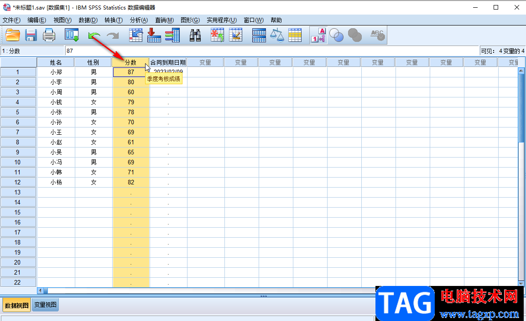Image resolution: width=526 pixels, height=321 pixels.
Task: Click the Go to variable icon
Action: [x=154, y=35]
